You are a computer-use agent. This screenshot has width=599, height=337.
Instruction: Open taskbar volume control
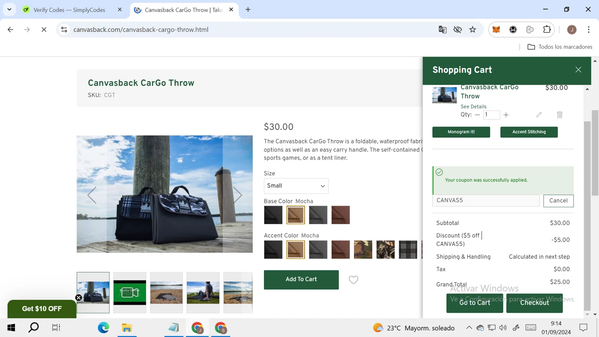(503, 328)
